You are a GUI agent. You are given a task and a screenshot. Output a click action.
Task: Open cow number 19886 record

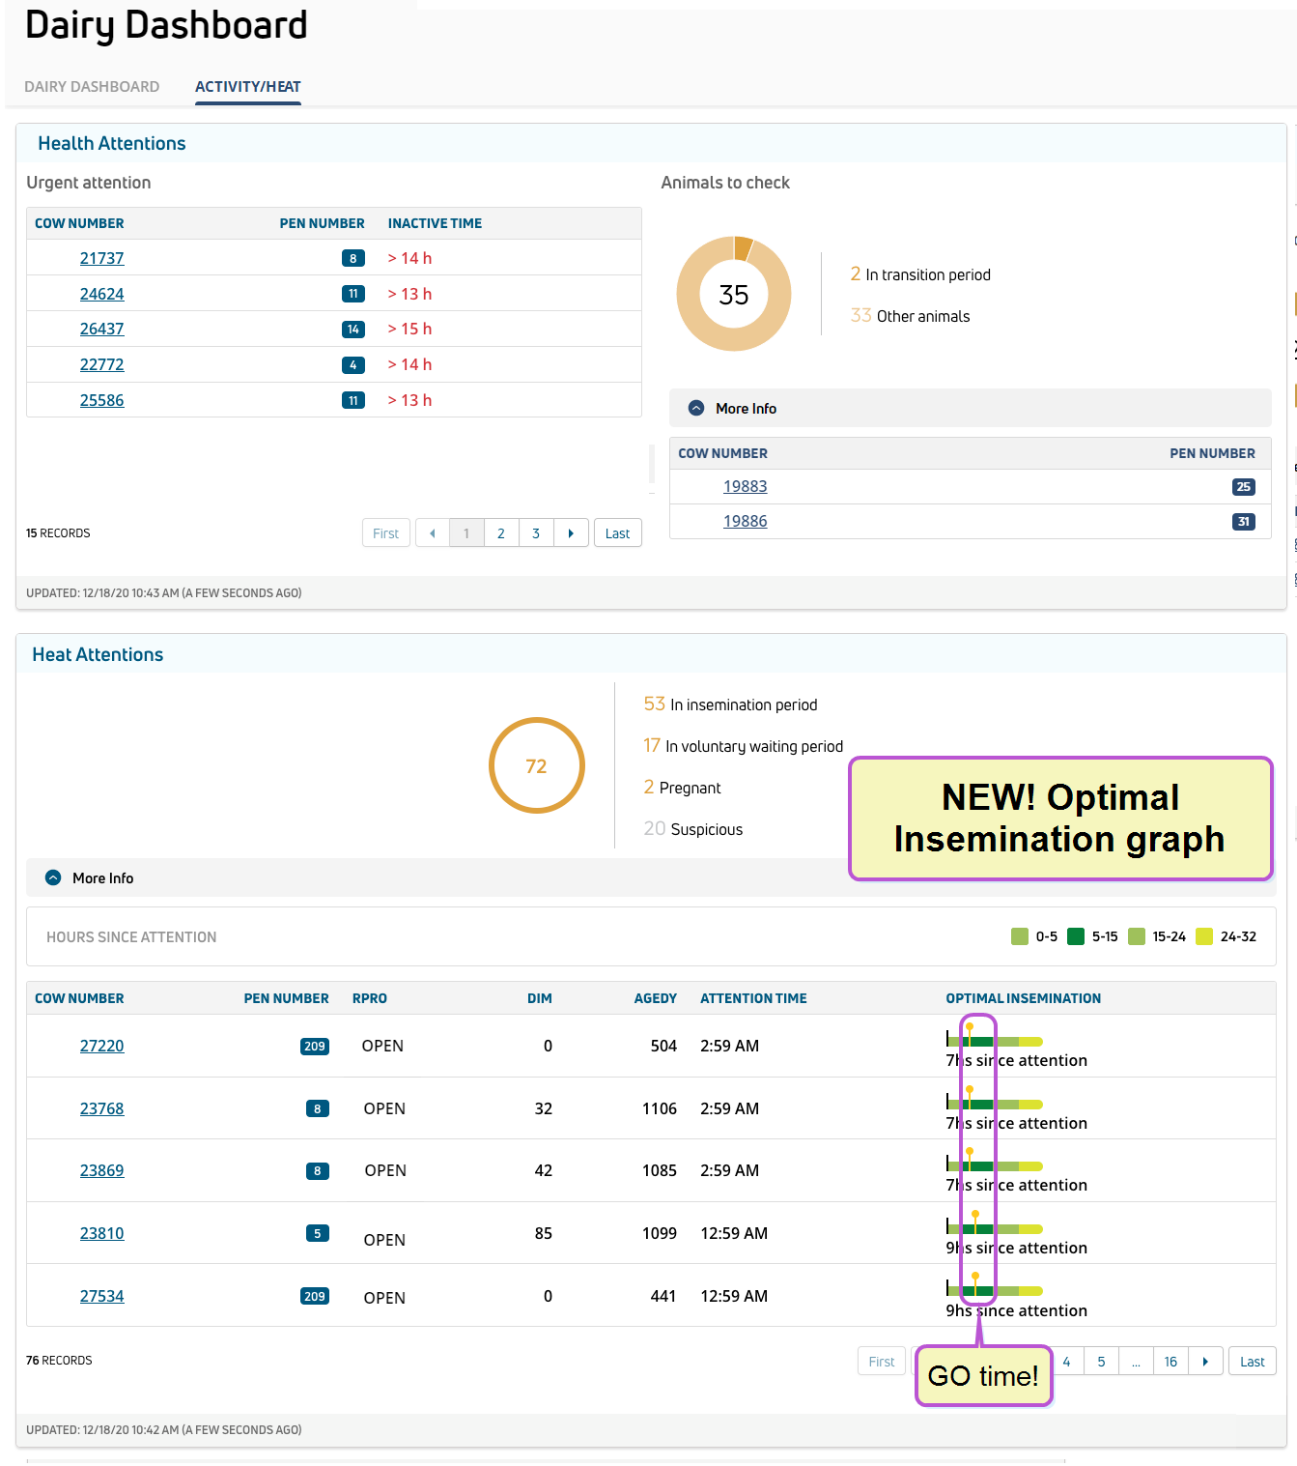pyautogui.click(x=746, y=521)
